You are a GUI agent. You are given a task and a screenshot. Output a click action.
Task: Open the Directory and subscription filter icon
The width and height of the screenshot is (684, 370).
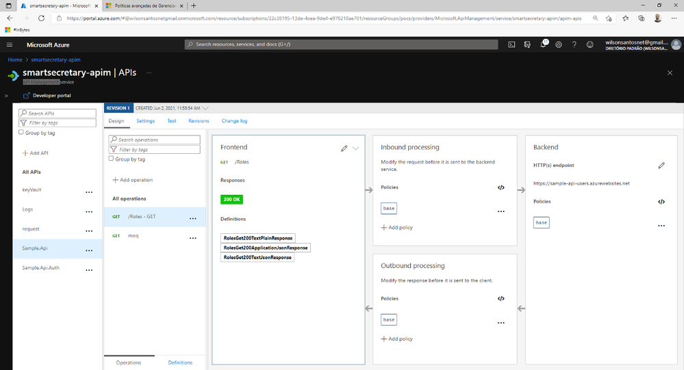pos(527,44)
